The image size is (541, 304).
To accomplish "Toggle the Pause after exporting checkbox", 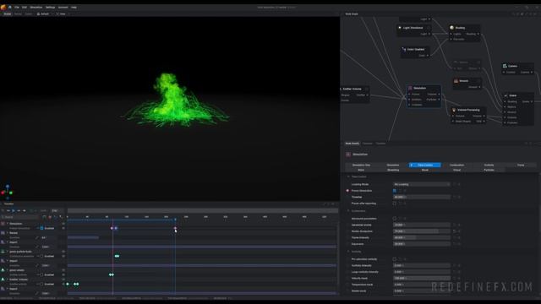I will point(395,204).
